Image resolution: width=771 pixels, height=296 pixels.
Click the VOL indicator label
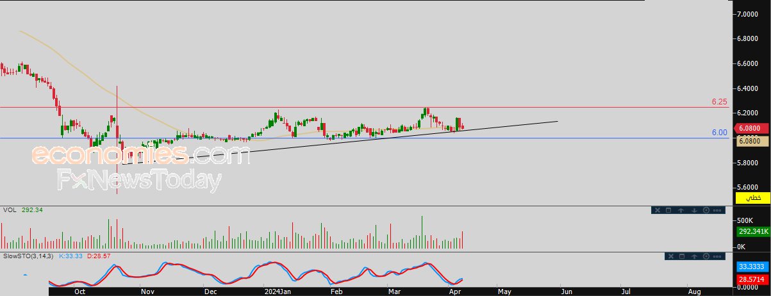coord(10,210)
